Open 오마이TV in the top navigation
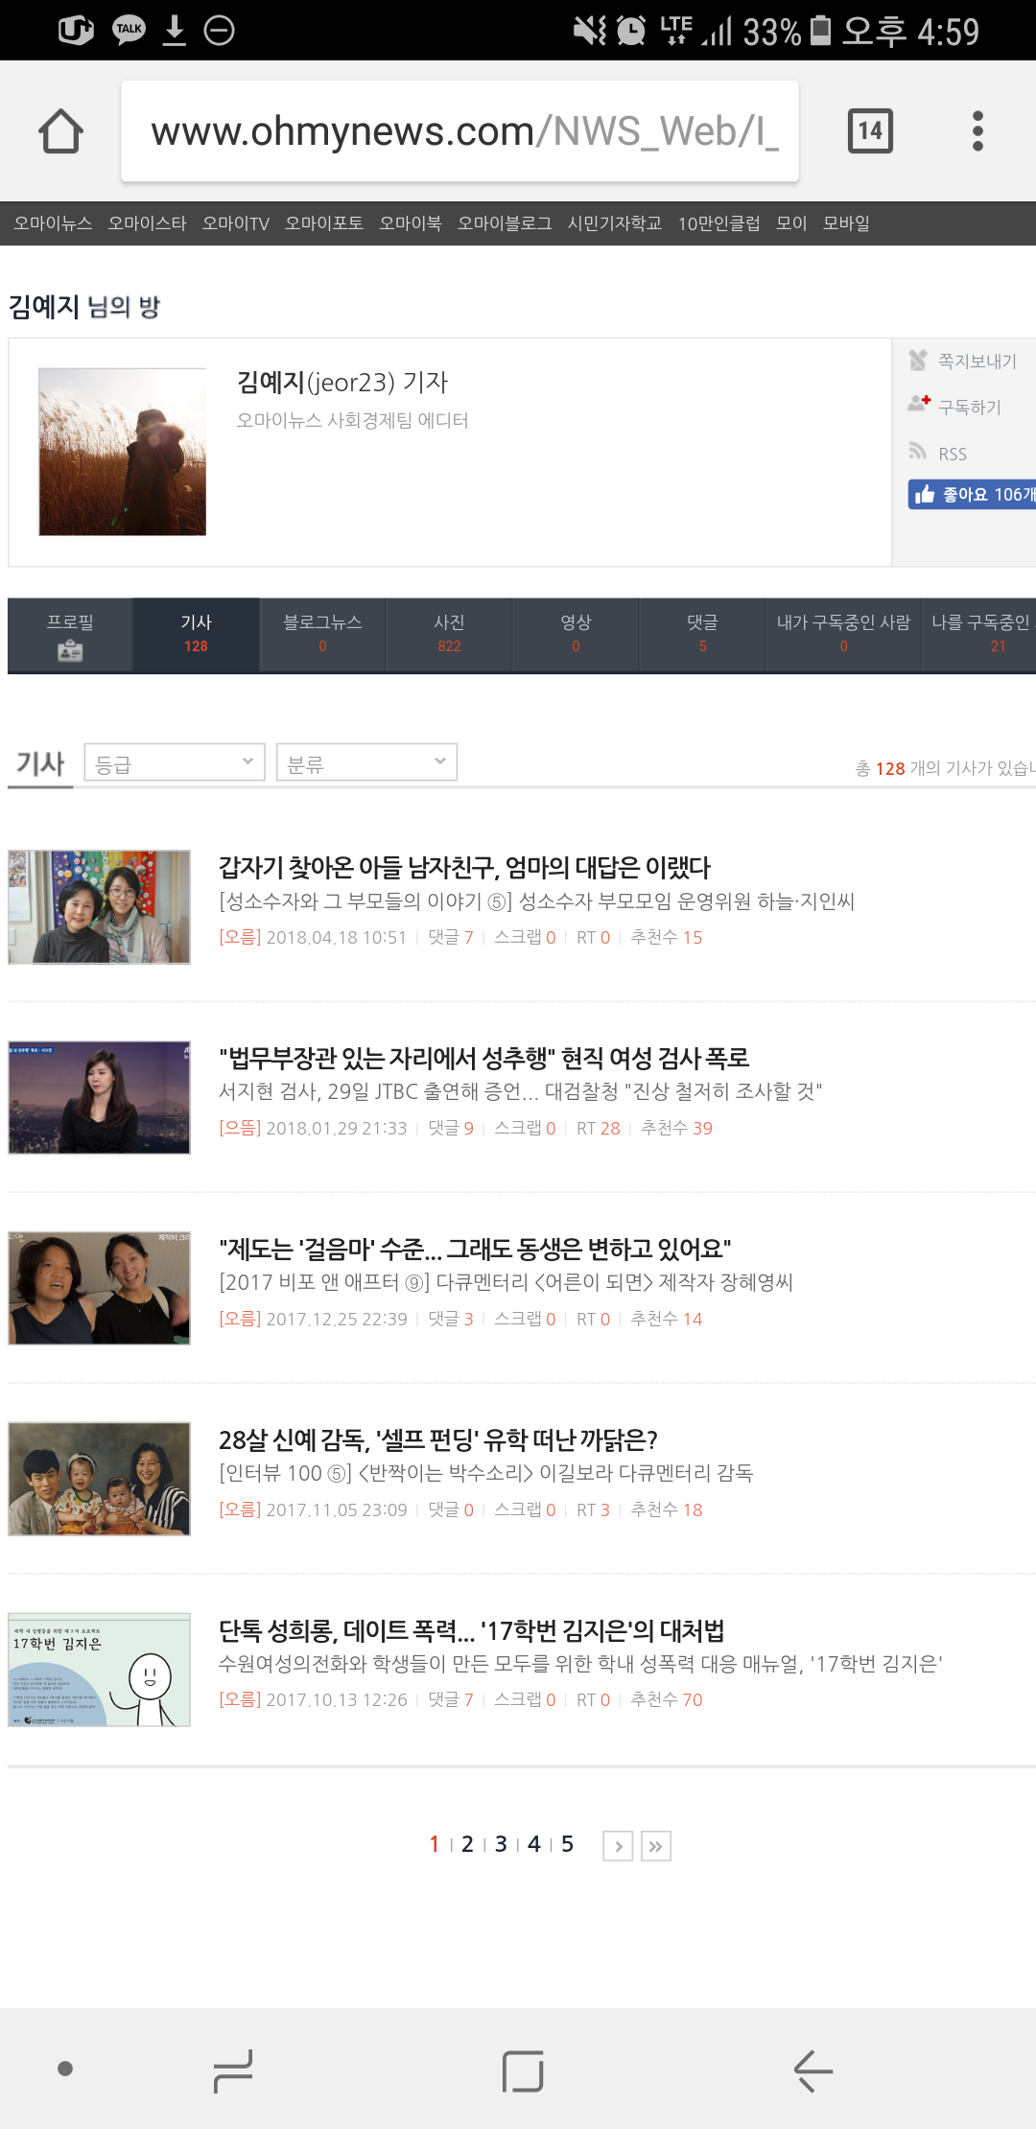Image resolution: width=1036 pixels, height=2129 pixels. coord(235,223)
